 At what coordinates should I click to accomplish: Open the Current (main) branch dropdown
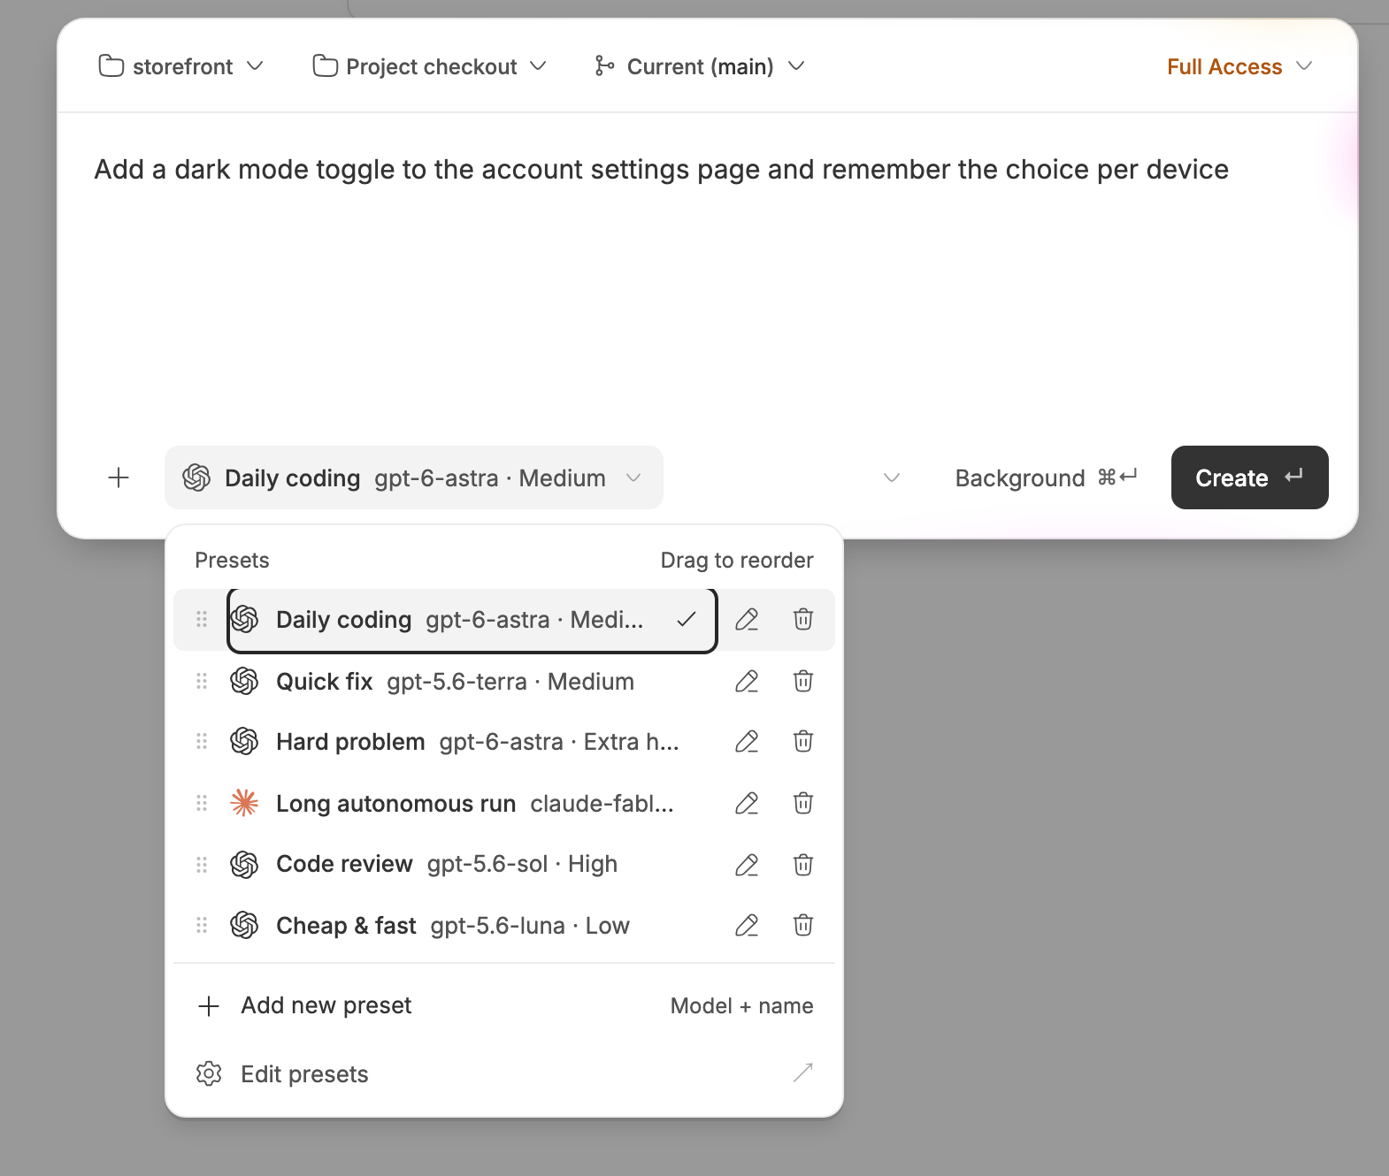700,66
